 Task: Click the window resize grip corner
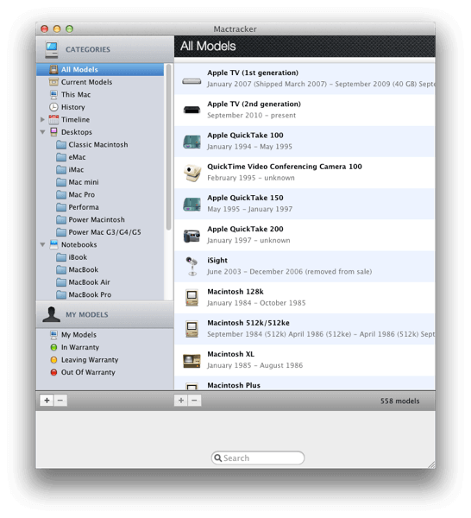[x=431, y=464]
